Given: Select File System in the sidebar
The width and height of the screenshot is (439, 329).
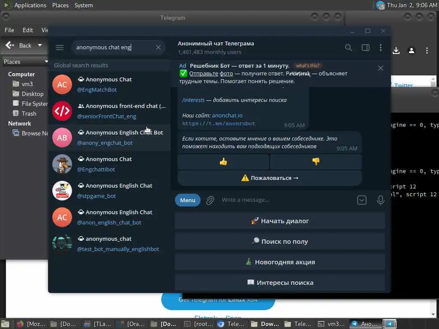Looking at the screenshot, I should click(30, 104).
